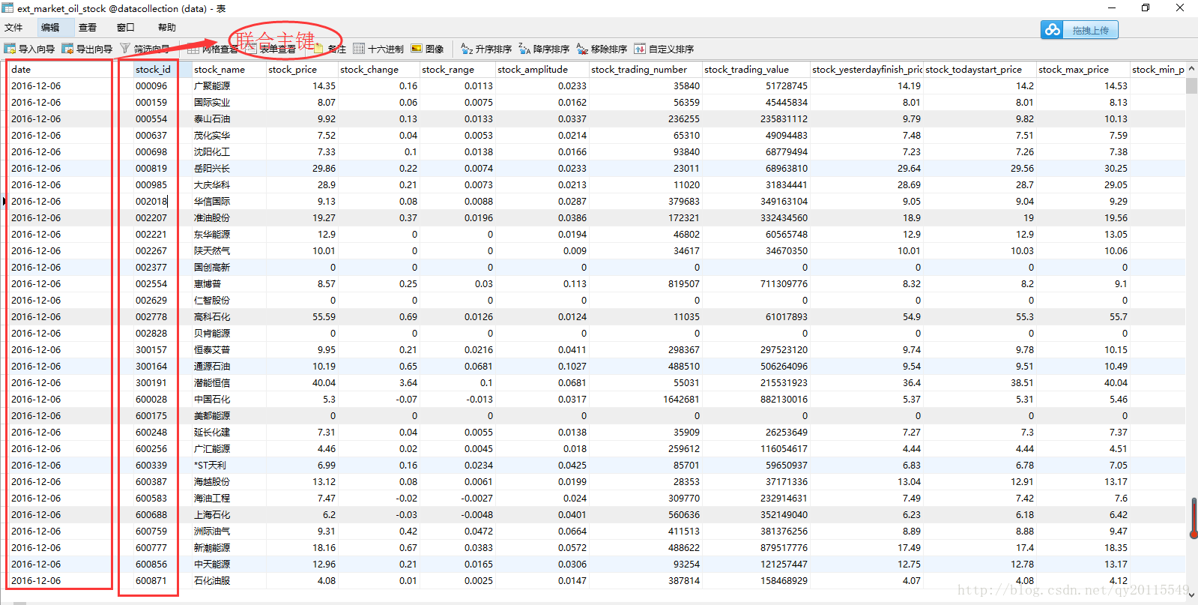The image size is (1198, 605).
Task: Click the 拖拽上传 cloud upload button
Action: click(x=1079, y=30)
